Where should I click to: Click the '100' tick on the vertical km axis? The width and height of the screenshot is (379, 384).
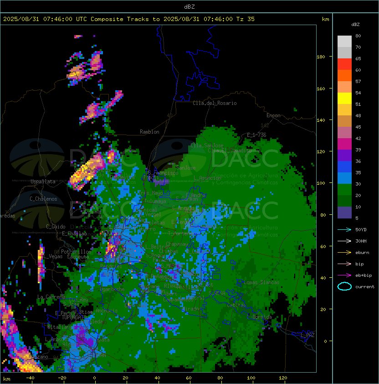(x=321, y=183)
